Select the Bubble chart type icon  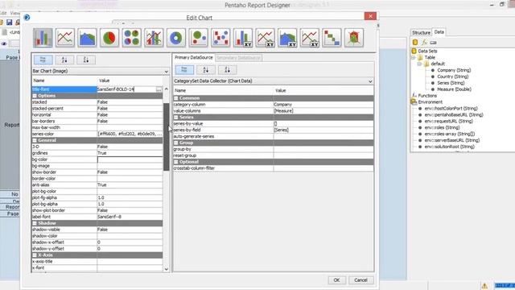[199, 38]
